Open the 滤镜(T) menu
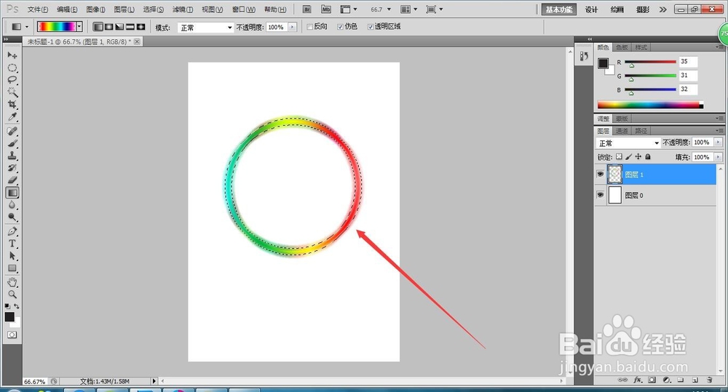Screen dimensions: 728x392 click(183, 9)
